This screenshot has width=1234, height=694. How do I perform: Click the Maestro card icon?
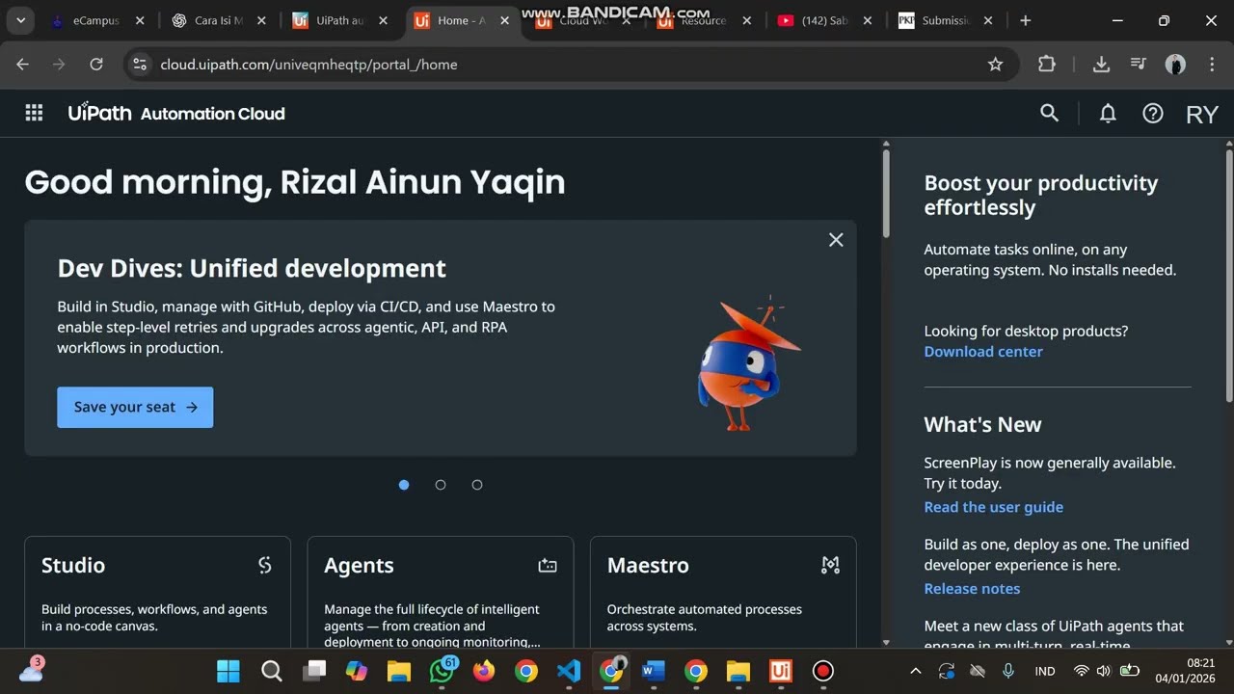coord(830,565)
